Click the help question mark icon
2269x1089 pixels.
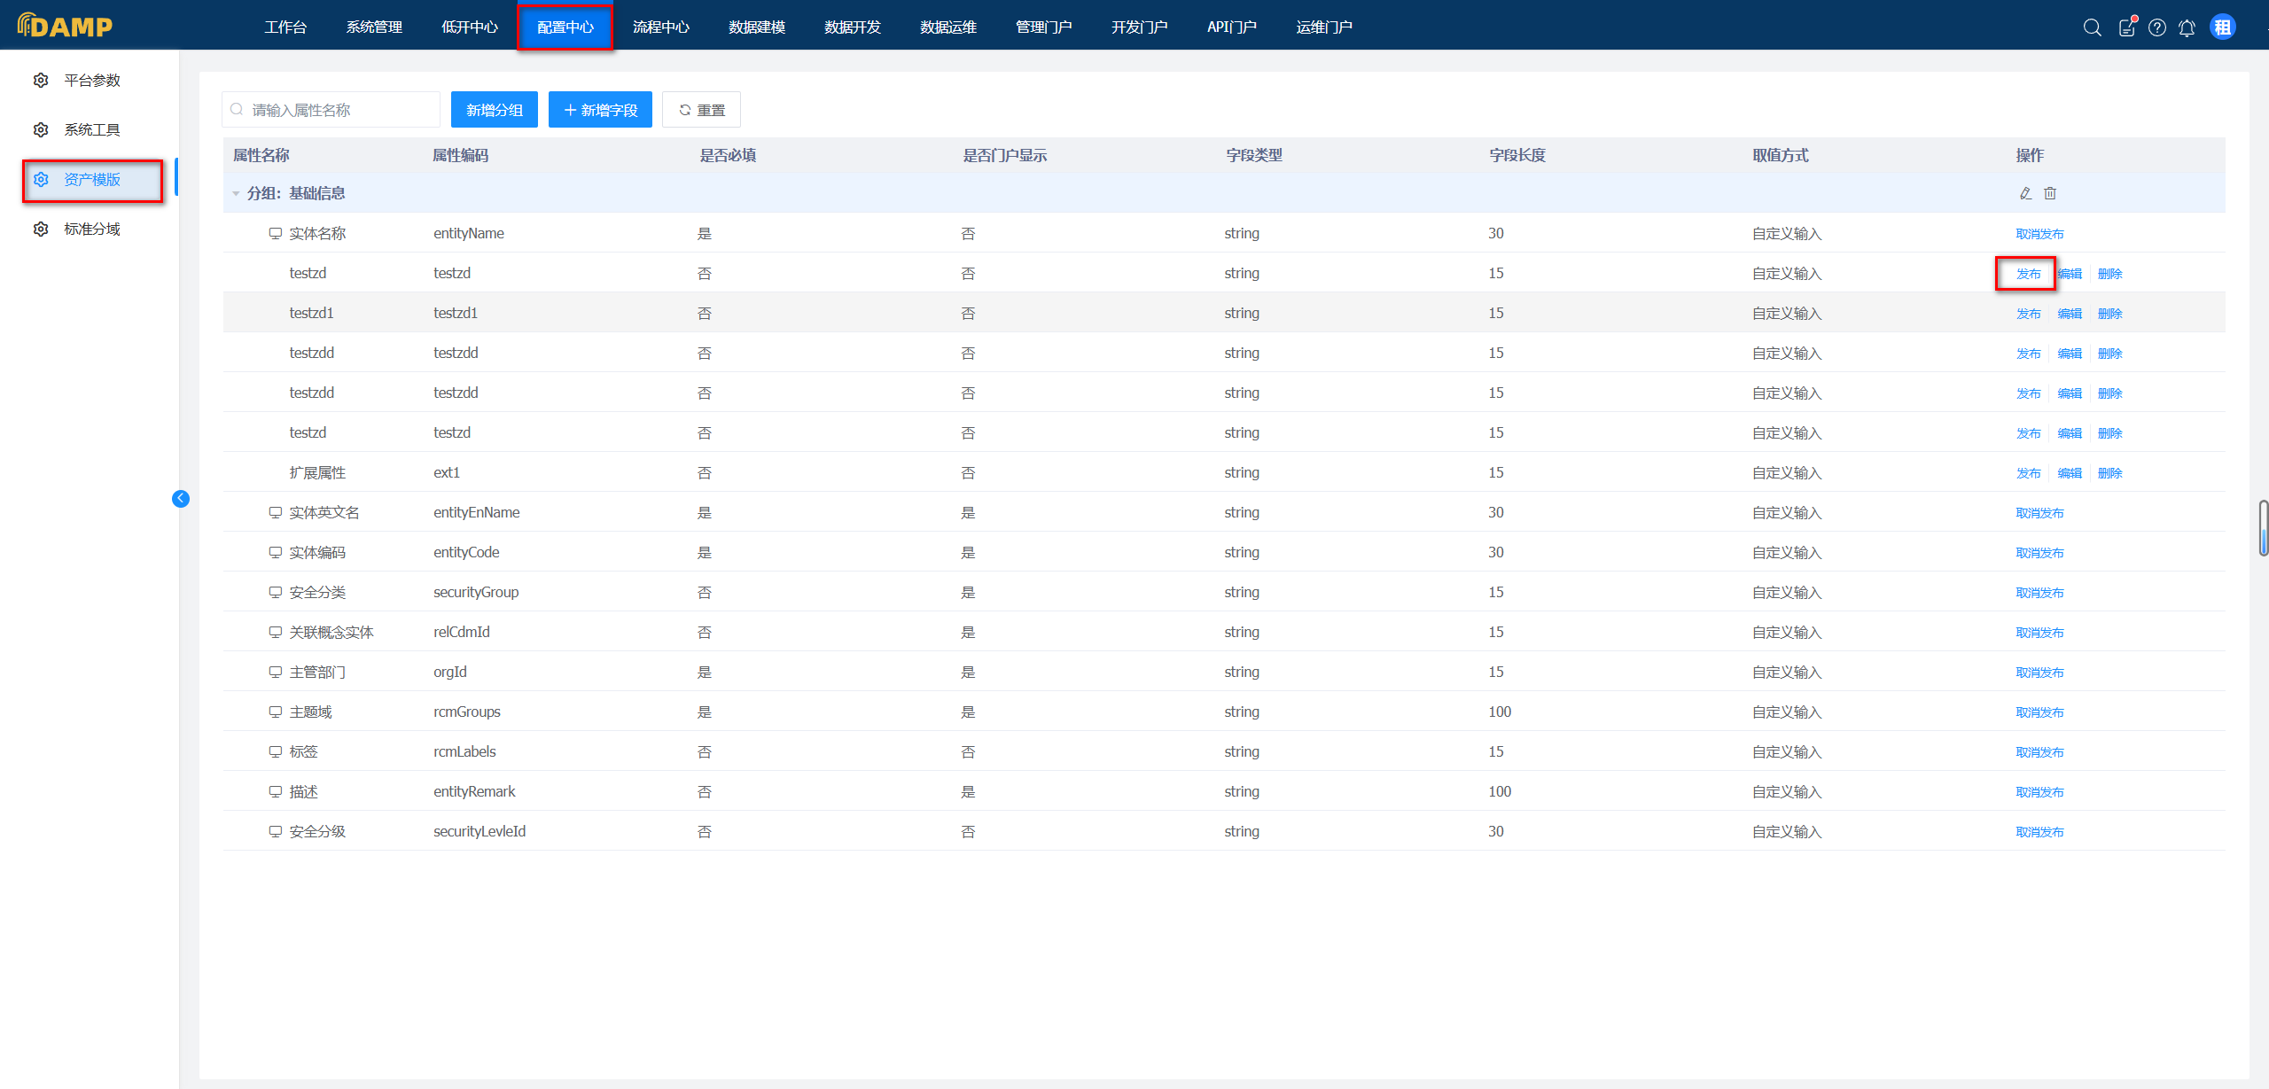(x=2157, y=27)
